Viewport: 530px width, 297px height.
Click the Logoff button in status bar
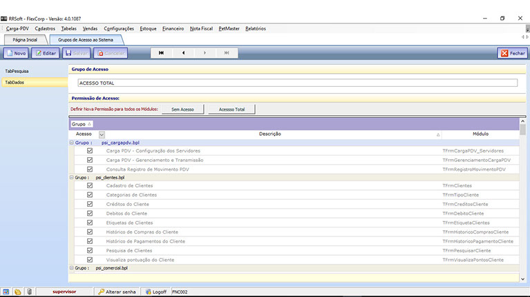coord(155,291)
